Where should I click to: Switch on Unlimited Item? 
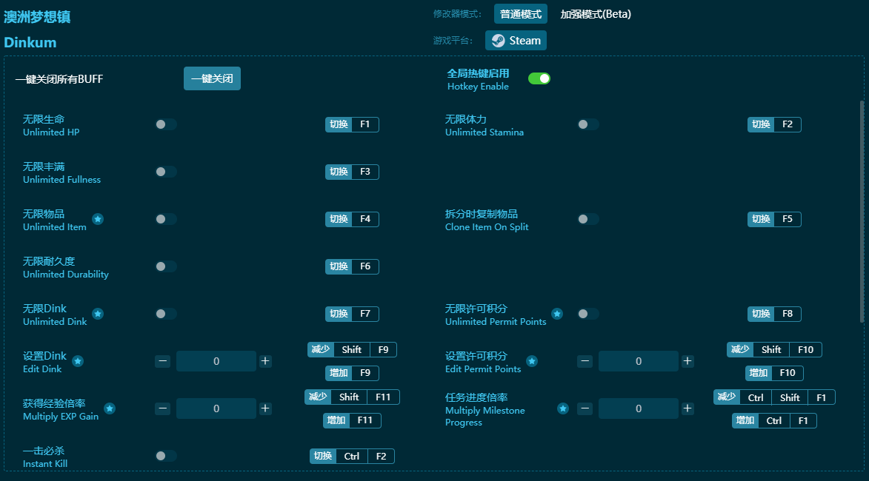pyautogui.click(x=166, y=219)
